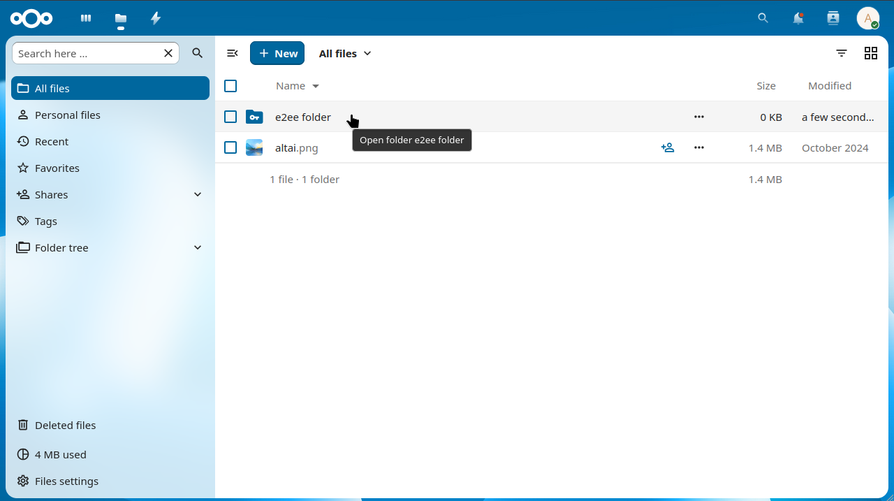
Task: Collapse the navigation sidebar
Action: coord(232,53)
